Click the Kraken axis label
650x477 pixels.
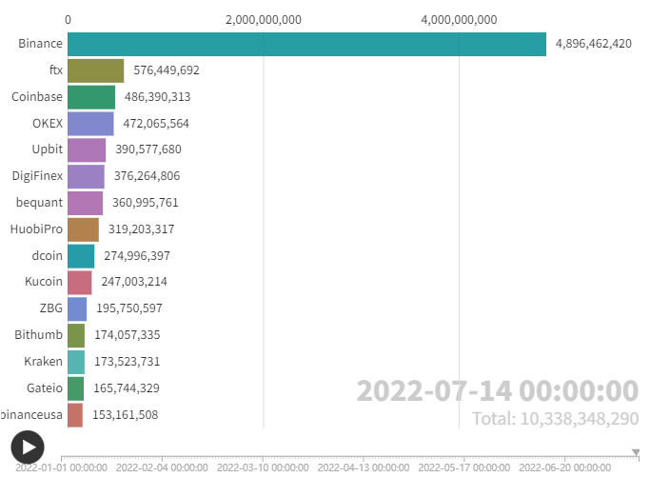[x=43, y=361]
